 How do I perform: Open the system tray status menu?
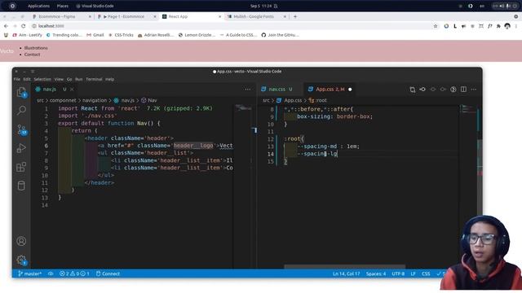[x=506, y=6]
